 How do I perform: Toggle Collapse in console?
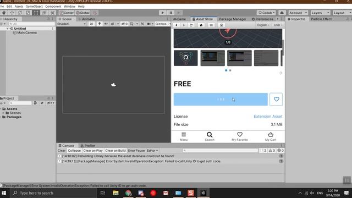[x=74, y=151]
